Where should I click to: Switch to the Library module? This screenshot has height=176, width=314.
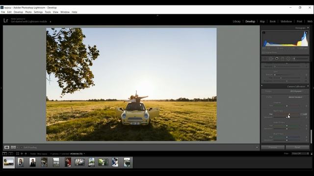(236, 22)
